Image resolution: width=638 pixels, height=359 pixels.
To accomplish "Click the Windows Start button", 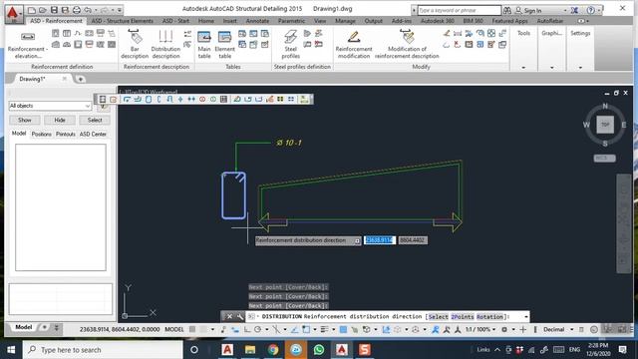I will click(x=11, y=350).
